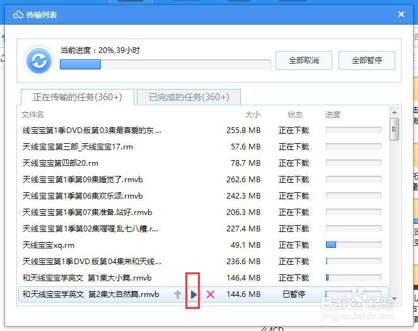Select 第02集喔喔,乱七八糟 row
This screenshot has width=418, height=331.
(x=204, y=228)
